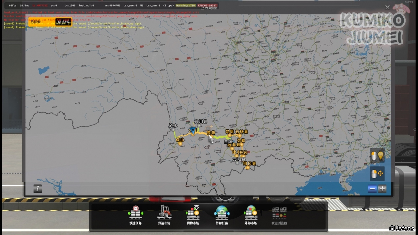The height and width of the screenshot is (235, 418).
Task: Select the 保山 city marker
Action: click(180, 143)
